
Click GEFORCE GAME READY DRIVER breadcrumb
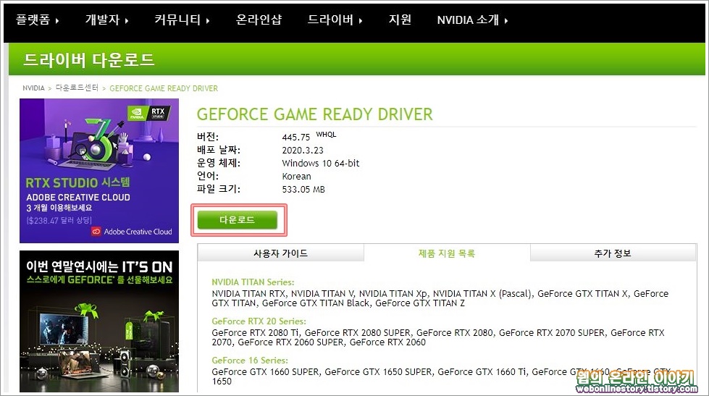(164, 88)
